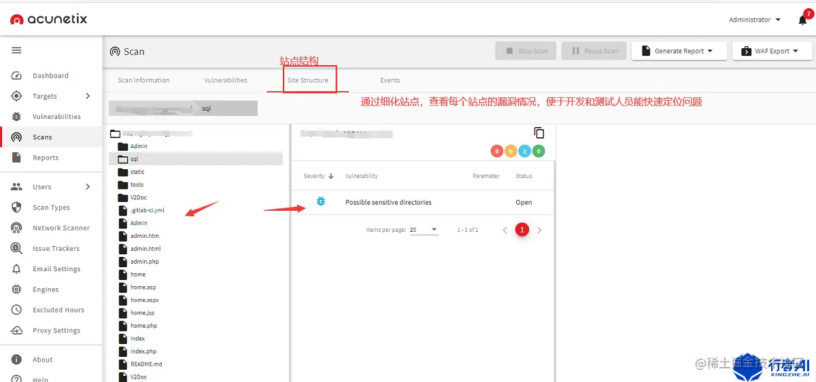Filter by blue low severity badge

pos(524,151)
